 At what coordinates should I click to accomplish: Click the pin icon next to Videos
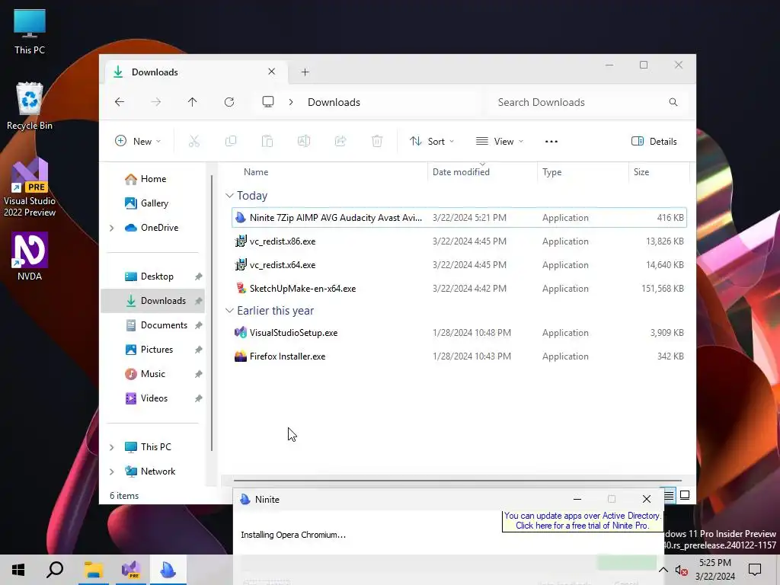click(x=199, y=398)
